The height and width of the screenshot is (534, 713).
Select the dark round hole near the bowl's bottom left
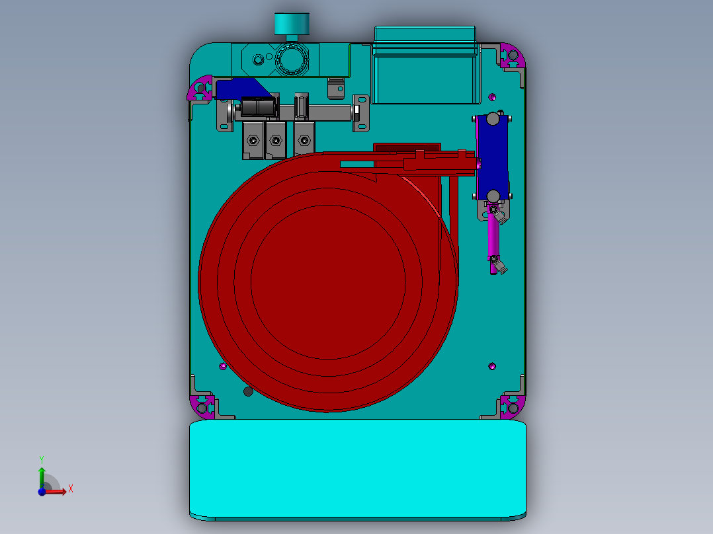tap(248, 391)
